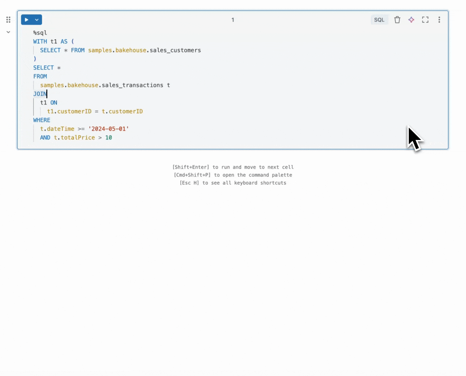Select the JOIN keyword in the query
The image size is (466, 376).
click(x=39, y=94)
